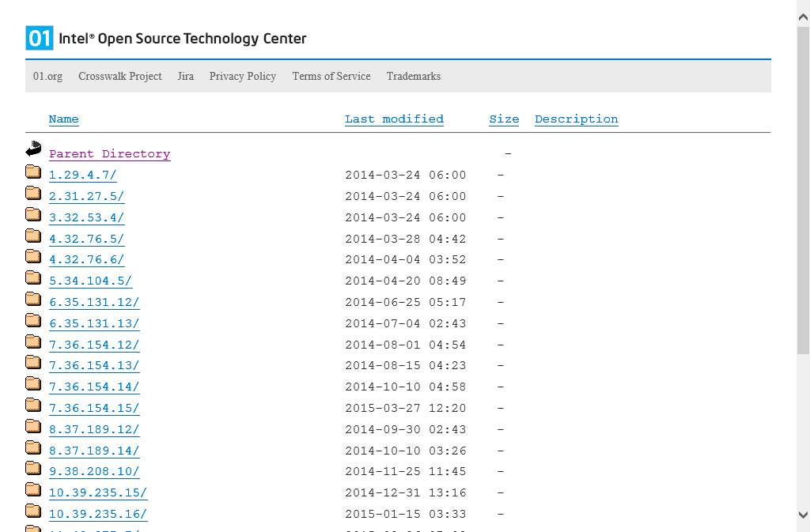The width and height of the screenshot is (810, 532).
Task: Open the 10.39.235.15/ directory link
Action: [98, 492]
